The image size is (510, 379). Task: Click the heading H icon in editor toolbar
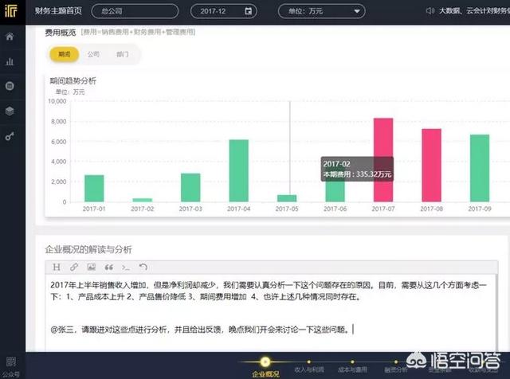pos(56,267)
